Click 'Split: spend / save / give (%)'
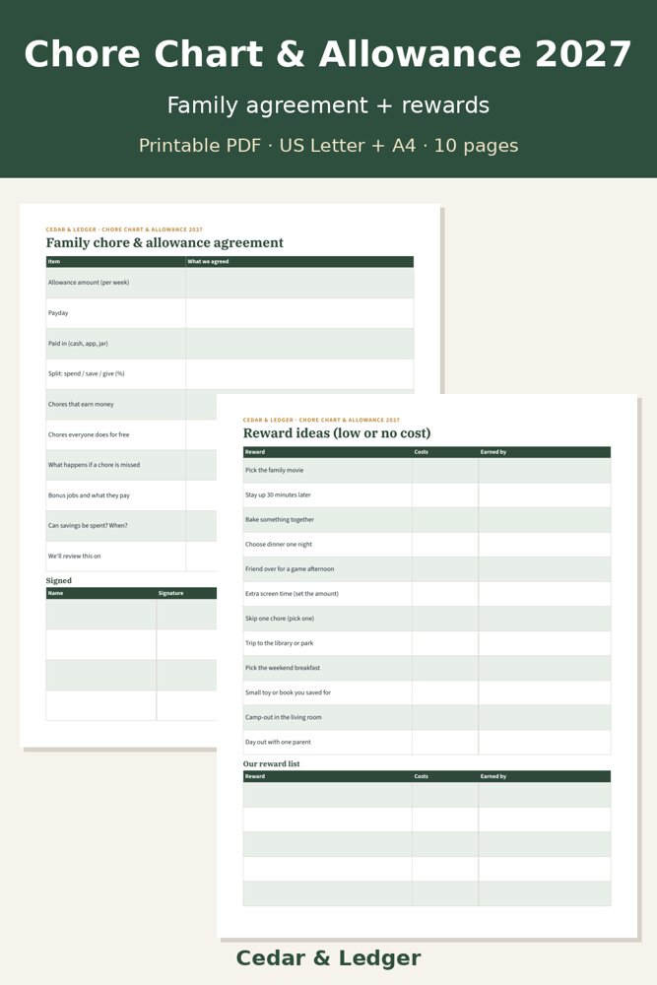Image resolution: width=657 pixels, height=985 pixels. coord(86,373)
